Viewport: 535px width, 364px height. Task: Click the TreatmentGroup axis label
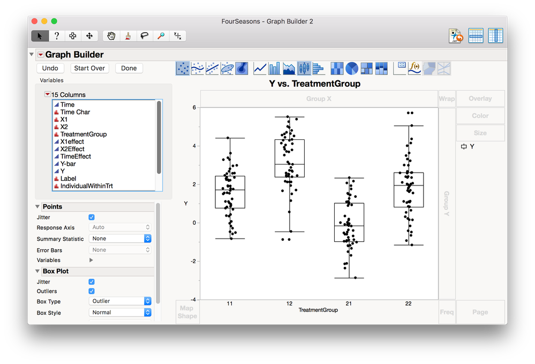click(318, 310)
